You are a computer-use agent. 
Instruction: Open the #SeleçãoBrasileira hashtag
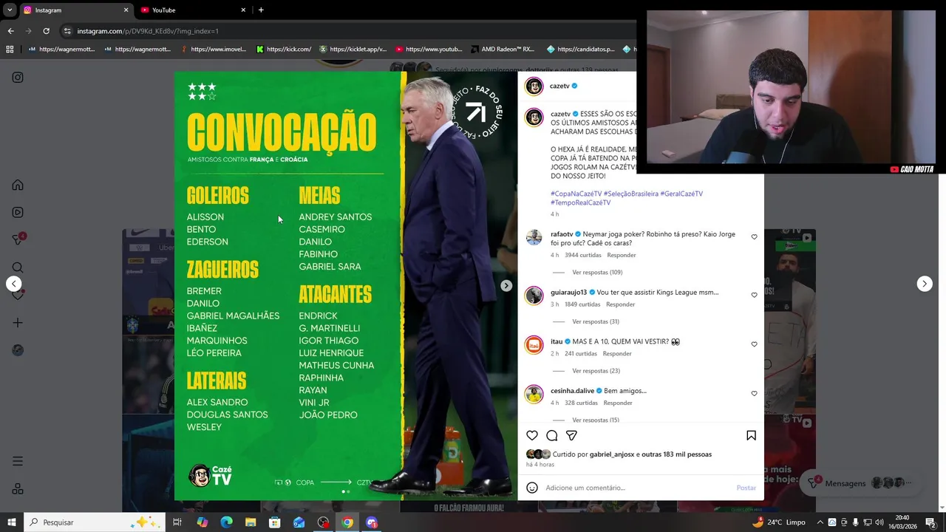[x=630, y=194]
